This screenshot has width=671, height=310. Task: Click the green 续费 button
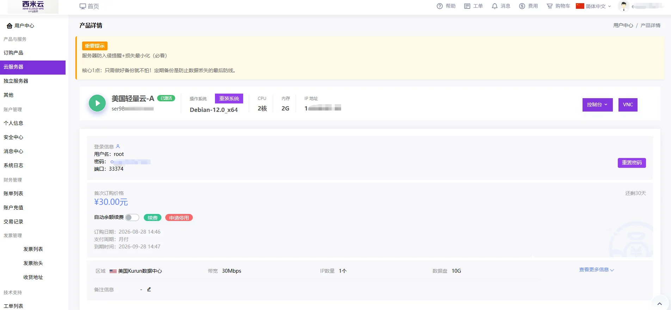pos(153,218)
